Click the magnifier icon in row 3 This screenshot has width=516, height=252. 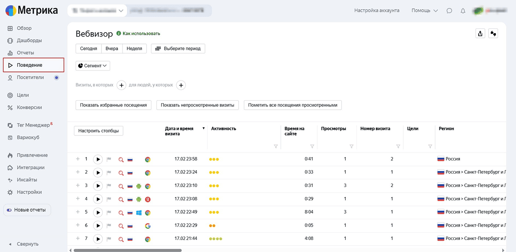coord(121,186)
